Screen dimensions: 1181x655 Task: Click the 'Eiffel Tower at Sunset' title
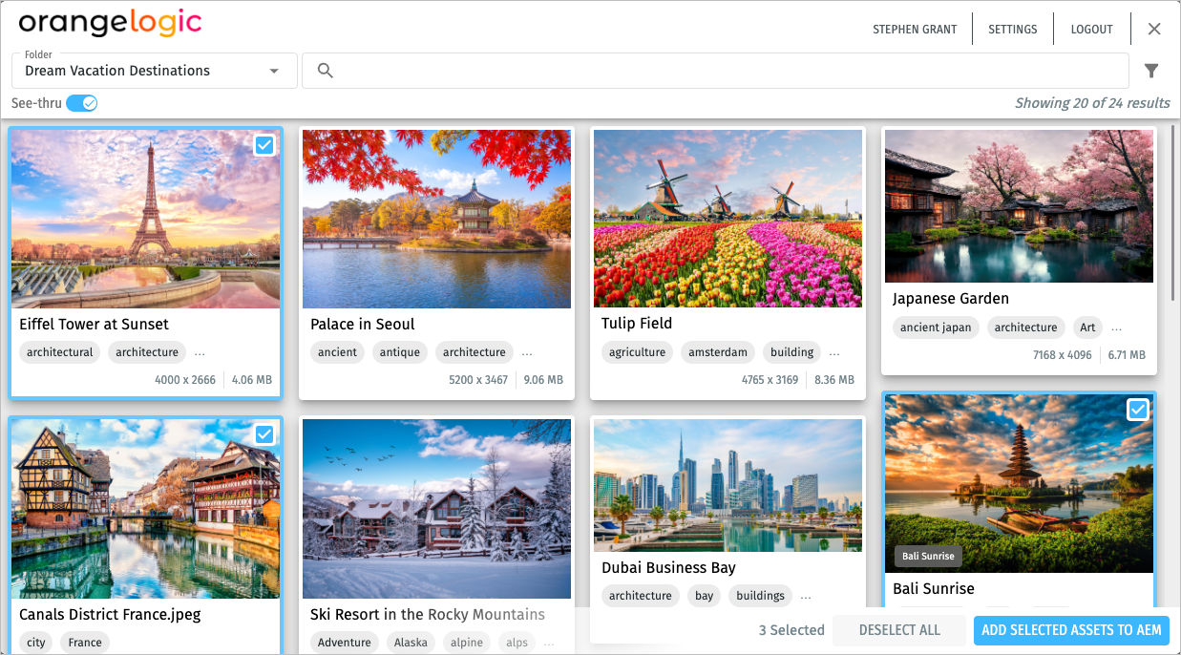[94, 325]
